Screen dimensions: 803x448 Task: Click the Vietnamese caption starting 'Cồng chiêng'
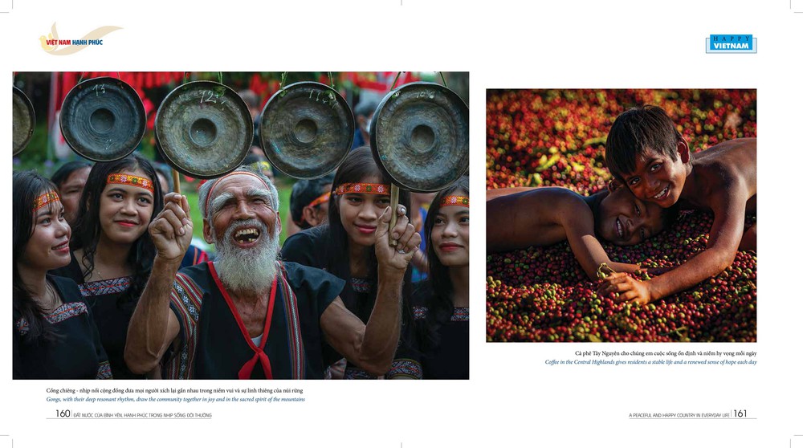174,391
